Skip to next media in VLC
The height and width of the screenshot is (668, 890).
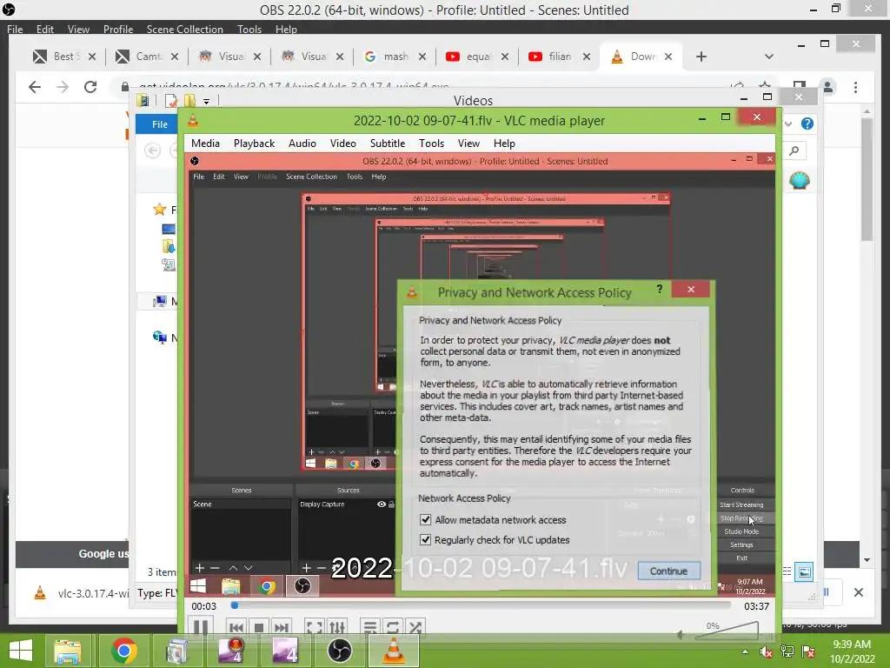(x=282, y=627)
